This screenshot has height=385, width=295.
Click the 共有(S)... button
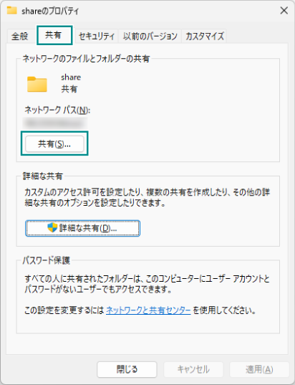point(54,144)
